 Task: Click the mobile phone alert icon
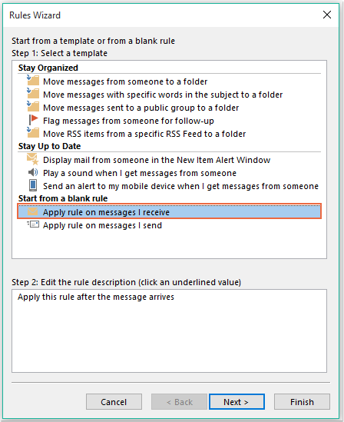tap(33, 185)
